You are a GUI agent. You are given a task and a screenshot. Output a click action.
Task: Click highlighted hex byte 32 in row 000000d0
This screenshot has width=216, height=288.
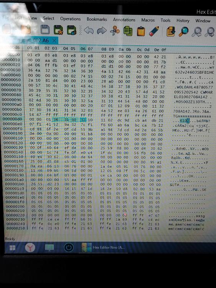83,120
